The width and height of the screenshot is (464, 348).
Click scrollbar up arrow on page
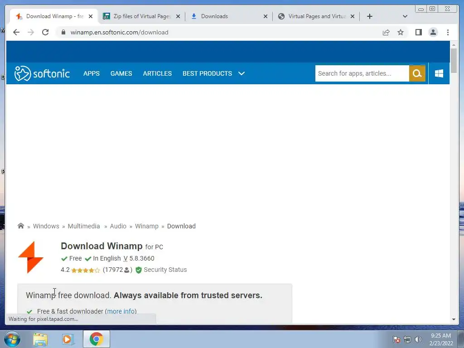pos(454,45)
